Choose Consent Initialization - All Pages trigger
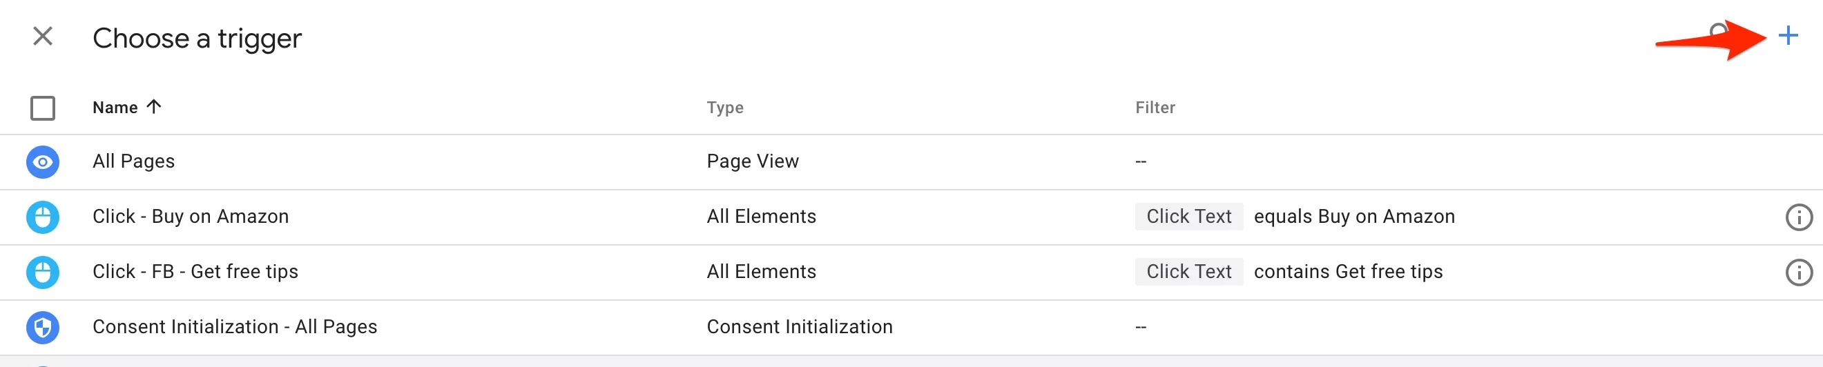This screenshot has width=1823, height=367. [911, 328]
